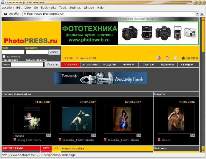Click the Искать search button
This screenshot has height=159, width=206.
click(x=52, y=64)
